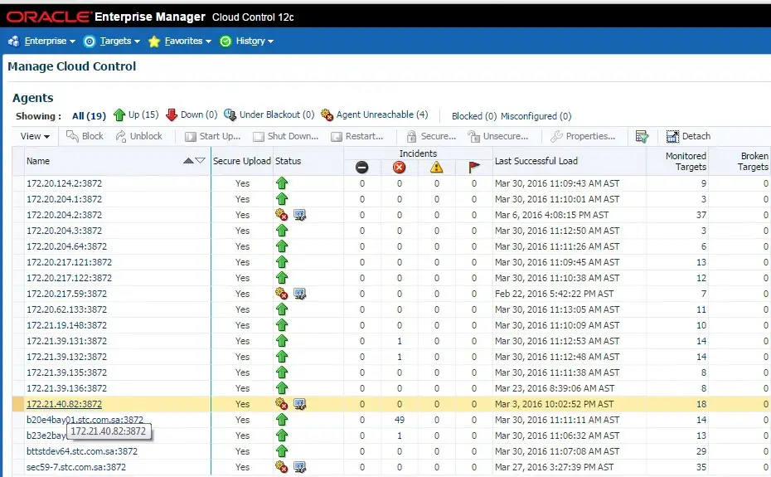
Task: Filter agents by Up (15)
Action: click(143, 114)
